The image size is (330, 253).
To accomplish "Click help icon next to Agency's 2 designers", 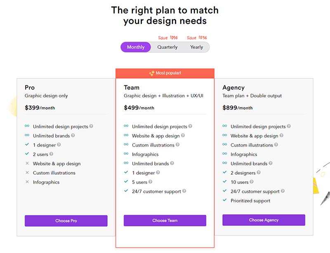I will point(259,173).
